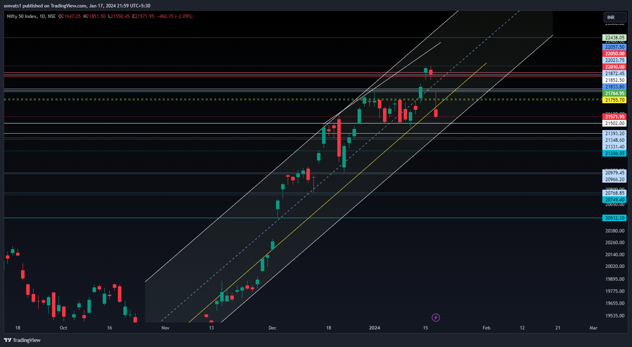This screenshot has width=632, height=347.
Task: Select the blue 21833.80 price label
Action: coord(614,87)
